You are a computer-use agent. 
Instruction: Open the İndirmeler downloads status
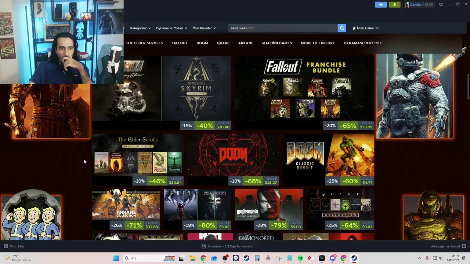click(231, 246)
